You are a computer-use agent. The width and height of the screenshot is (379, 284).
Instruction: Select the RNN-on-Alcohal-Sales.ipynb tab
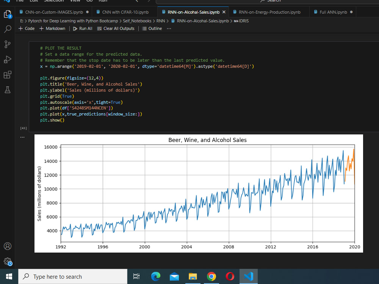tap(193, 12)
